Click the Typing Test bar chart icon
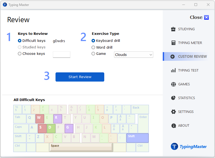The width and height of the screenshot is (215, 158). point(173,70)
